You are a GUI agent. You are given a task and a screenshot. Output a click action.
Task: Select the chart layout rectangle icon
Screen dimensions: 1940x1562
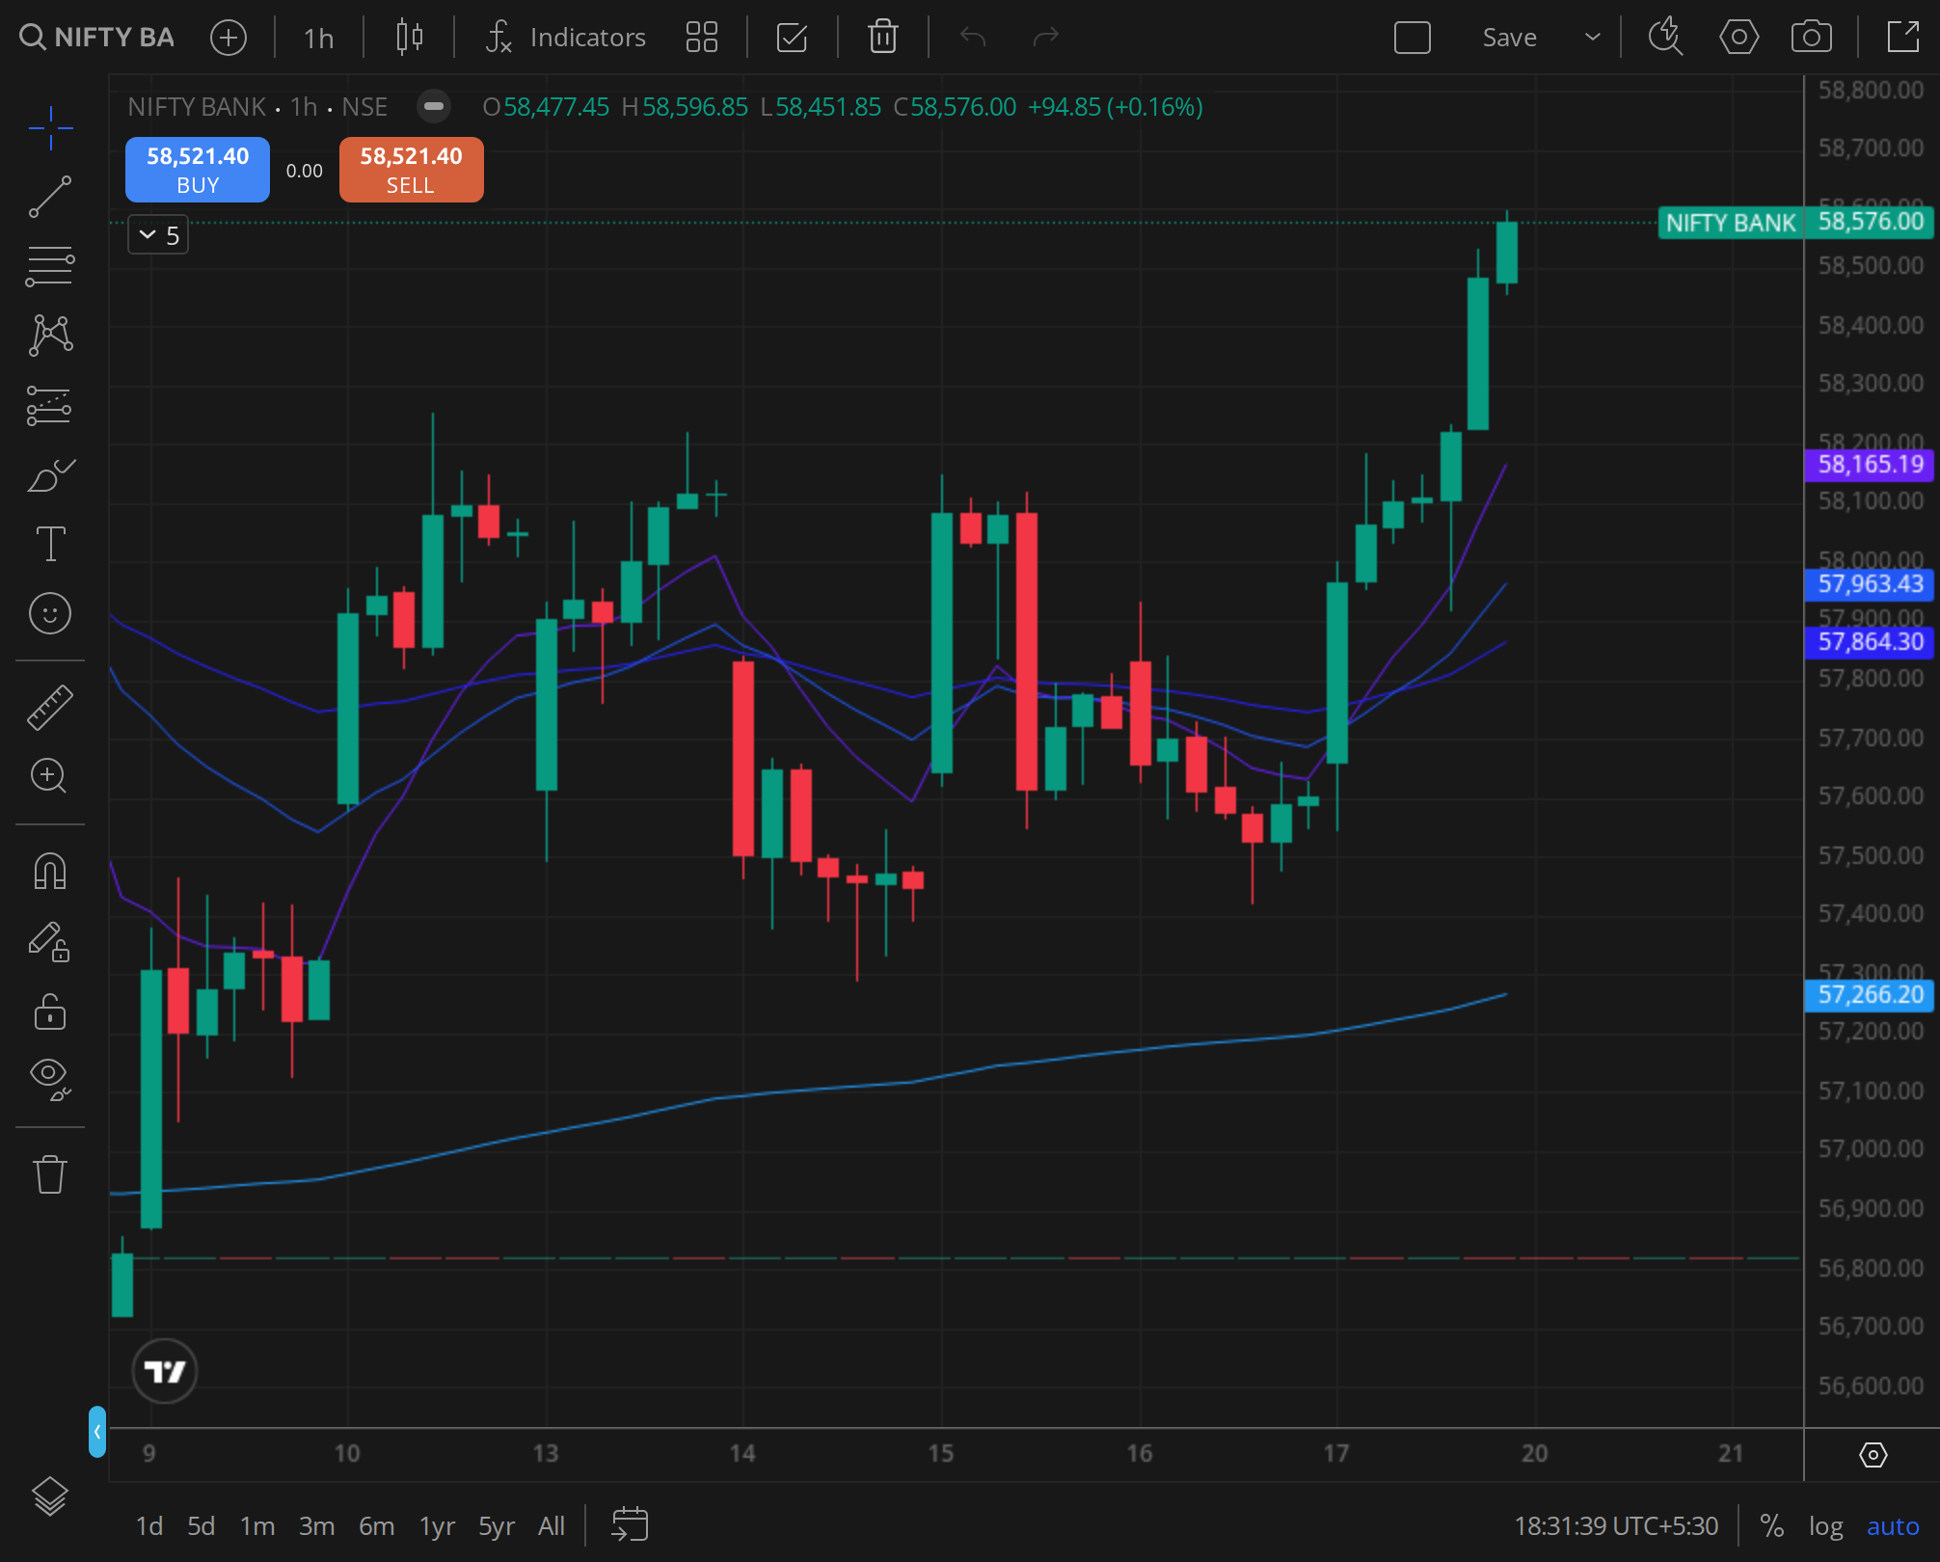(x=1413, y=38)
